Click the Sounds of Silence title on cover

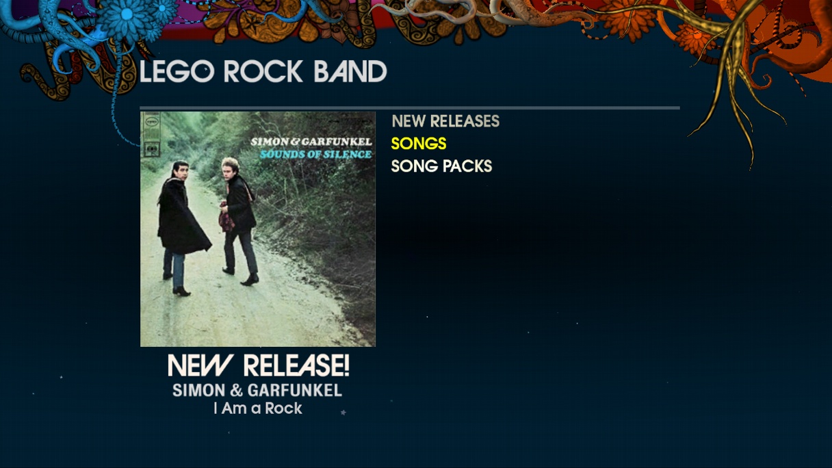(315, 155)
